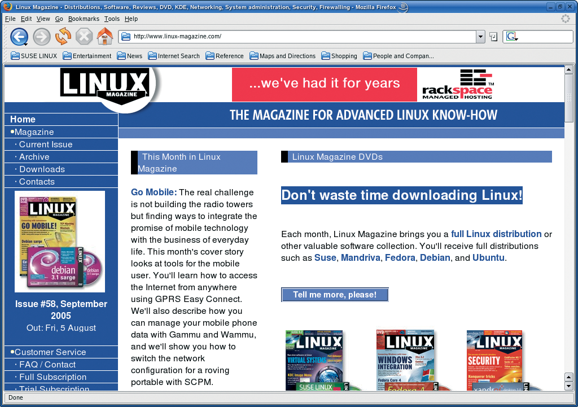Open the People and Companies bookmark folder

[x=398, y=56]
